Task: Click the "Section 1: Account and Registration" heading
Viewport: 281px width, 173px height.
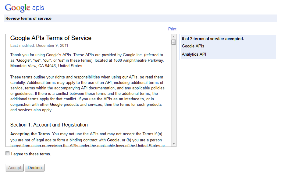Action: click(49, 125)
